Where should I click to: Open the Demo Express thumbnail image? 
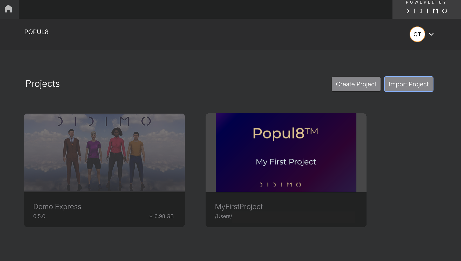coord(104,153)
